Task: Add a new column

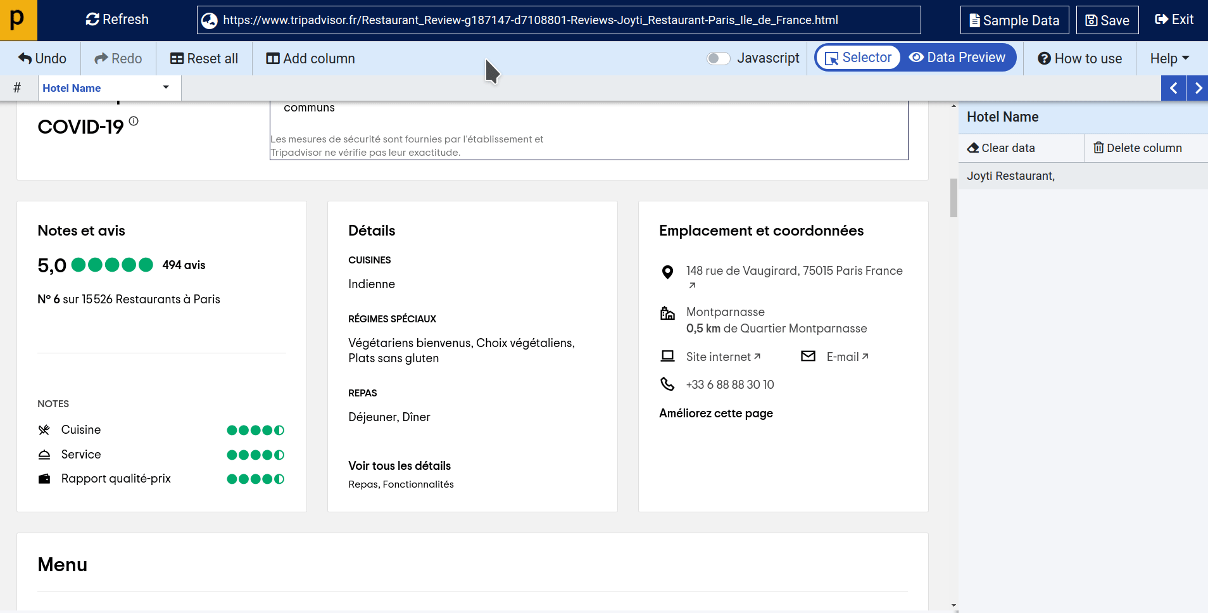Action: click(x=310, y=58)
